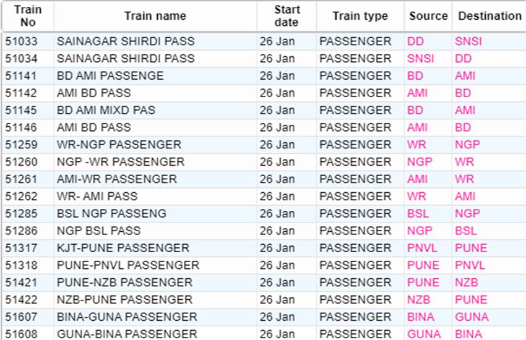526x340 pixels.
Task: Select NZB-PUNE PASSENGER train name
Action: point(124,300)
